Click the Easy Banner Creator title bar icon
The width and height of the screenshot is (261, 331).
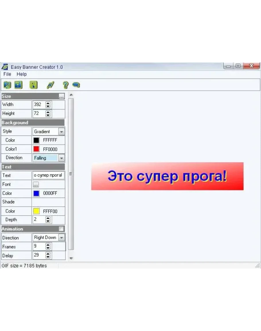point(5,67)
